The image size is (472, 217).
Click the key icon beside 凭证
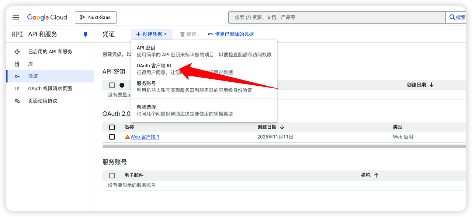coord(17,76)
